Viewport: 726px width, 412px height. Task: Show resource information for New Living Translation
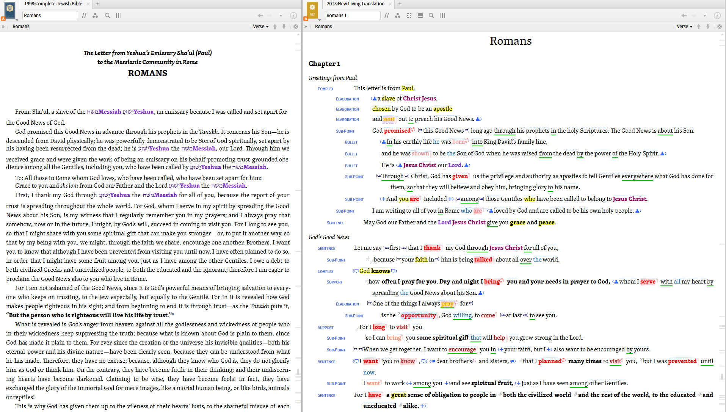[x=717, y=16]
